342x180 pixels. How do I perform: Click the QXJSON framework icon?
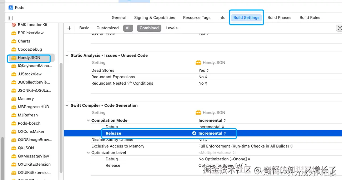[14, 148]
